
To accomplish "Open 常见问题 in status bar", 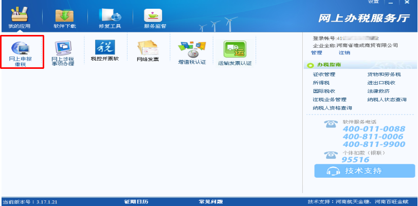I will 211,202.
